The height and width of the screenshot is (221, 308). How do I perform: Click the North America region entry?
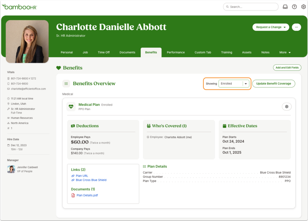(x=20, y=123)
